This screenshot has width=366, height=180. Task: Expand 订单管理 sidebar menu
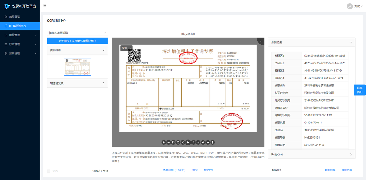20,44
